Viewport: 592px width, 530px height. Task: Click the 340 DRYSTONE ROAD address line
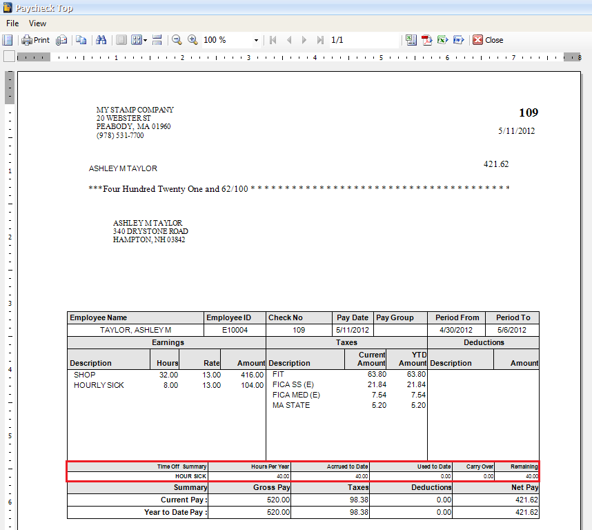[x=150, y=231]
